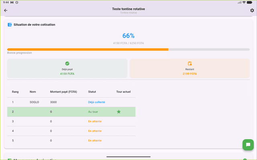Tap the battery status icon

click(249, 2)
